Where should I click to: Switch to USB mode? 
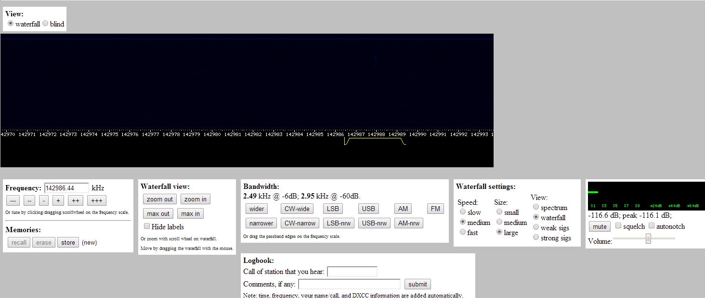tap(368, 209)
